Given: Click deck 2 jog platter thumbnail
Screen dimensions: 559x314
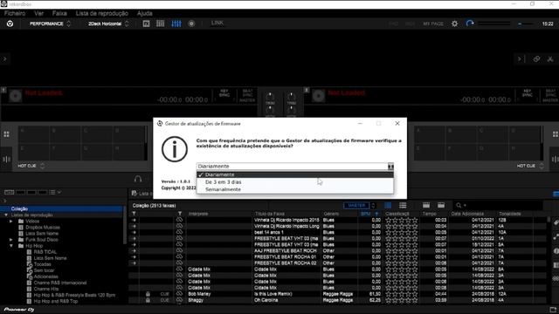Looking at the screenshot, I should pos(318,96).
